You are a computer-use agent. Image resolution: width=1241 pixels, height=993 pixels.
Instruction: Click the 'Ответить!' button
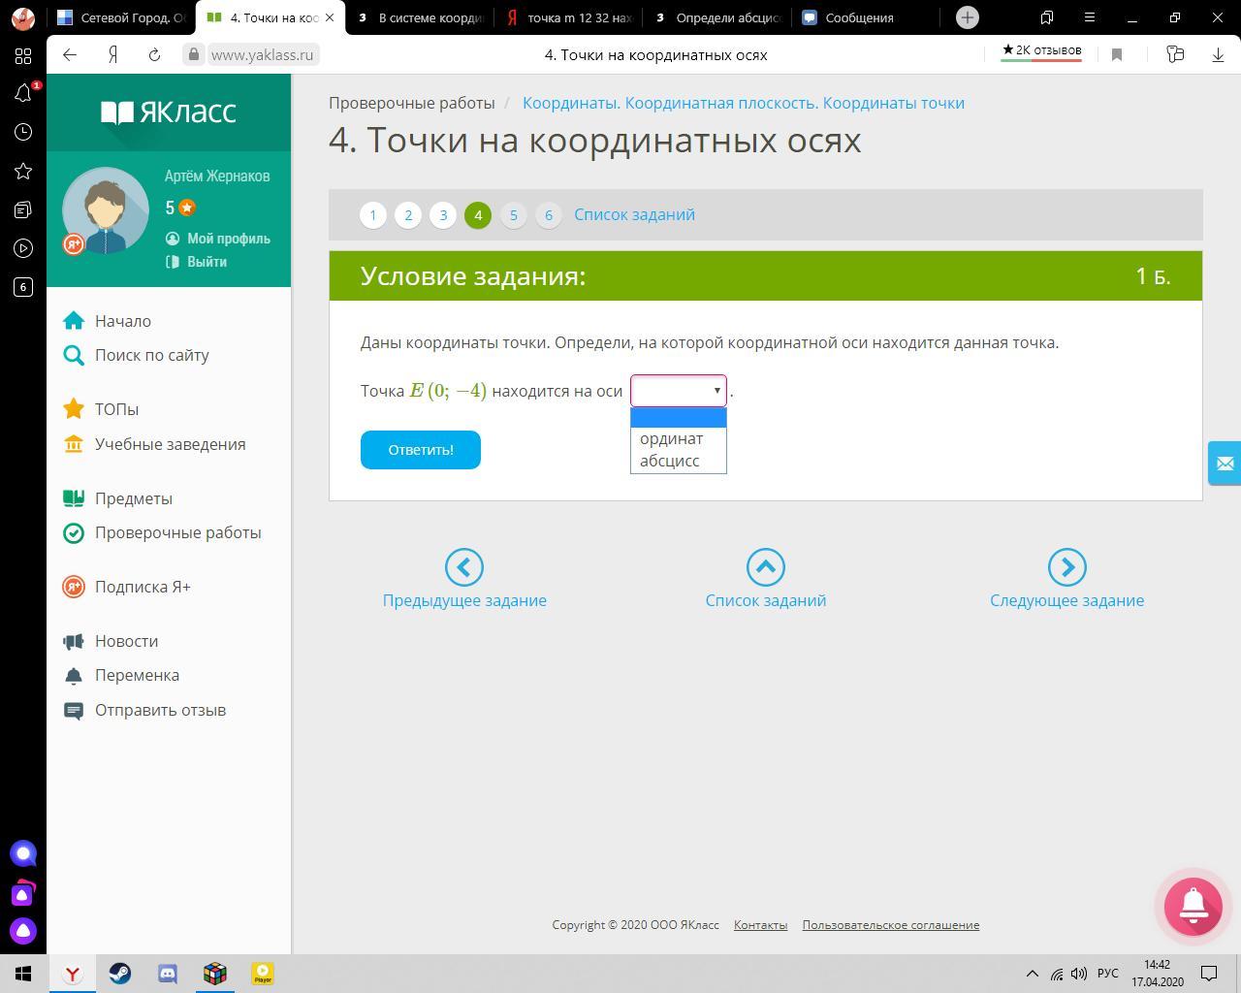421,450
